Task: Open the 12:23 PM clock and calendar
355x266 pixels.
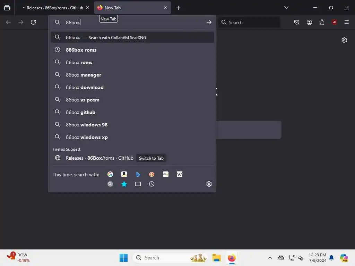Action: click(x=318, y=258)
